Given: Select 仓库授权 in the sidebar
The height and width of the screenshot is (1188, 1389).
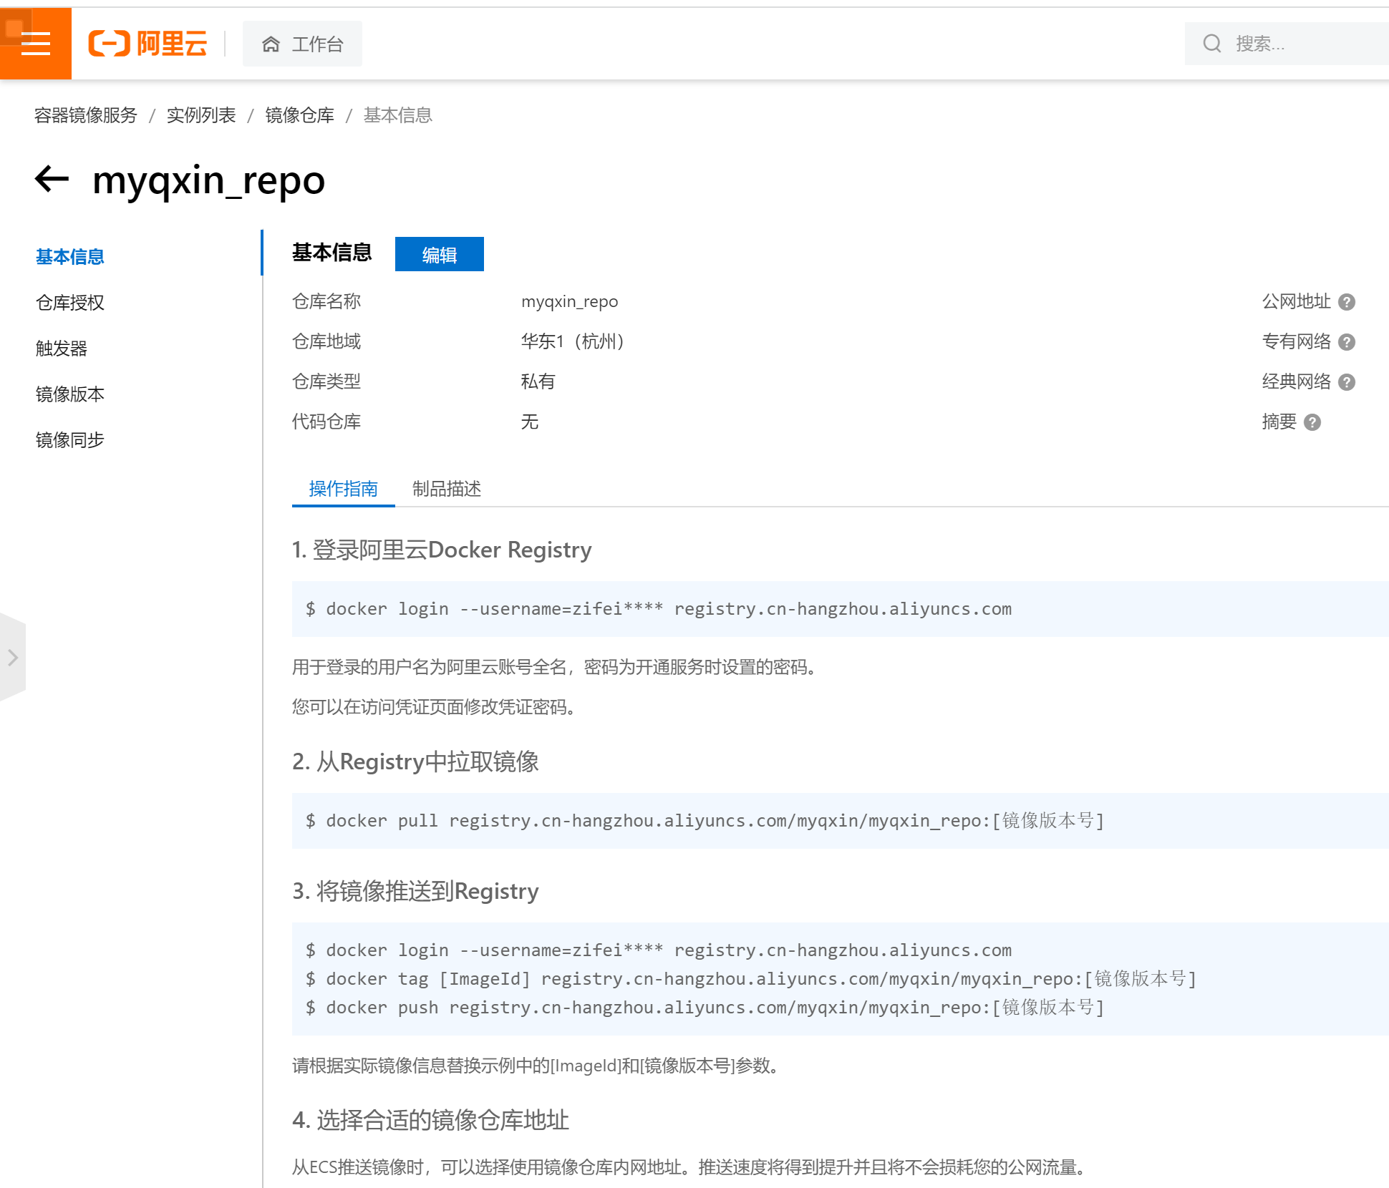Looking at the screenshot, I should 70,303.
